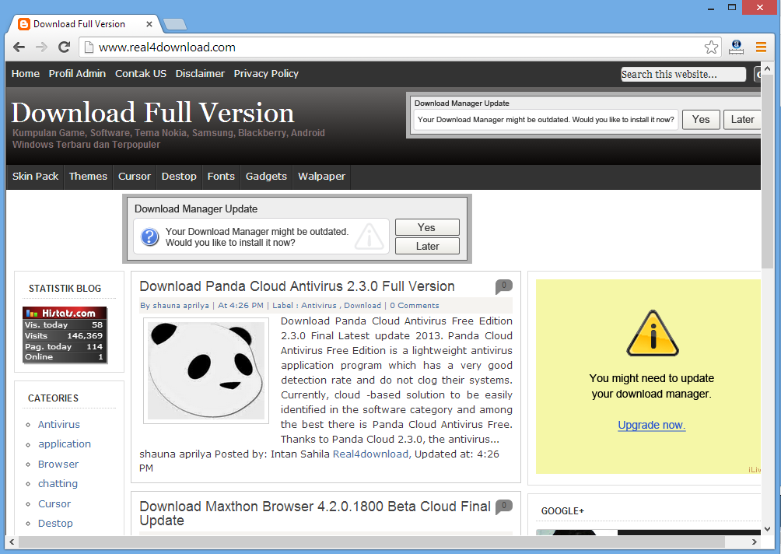
Task: Open the Destop nav bar item
Action: click(x=179, y=177)
